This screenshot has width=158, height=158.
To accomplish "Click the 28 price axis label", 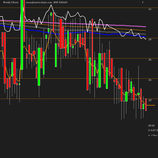I will pos(150,39).
